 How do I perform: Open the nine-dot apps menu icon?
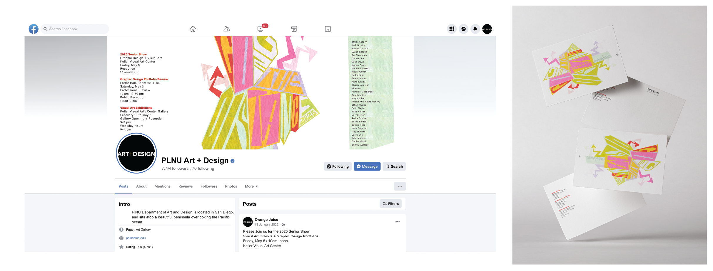pyautogui.click(x=452, y=29)
